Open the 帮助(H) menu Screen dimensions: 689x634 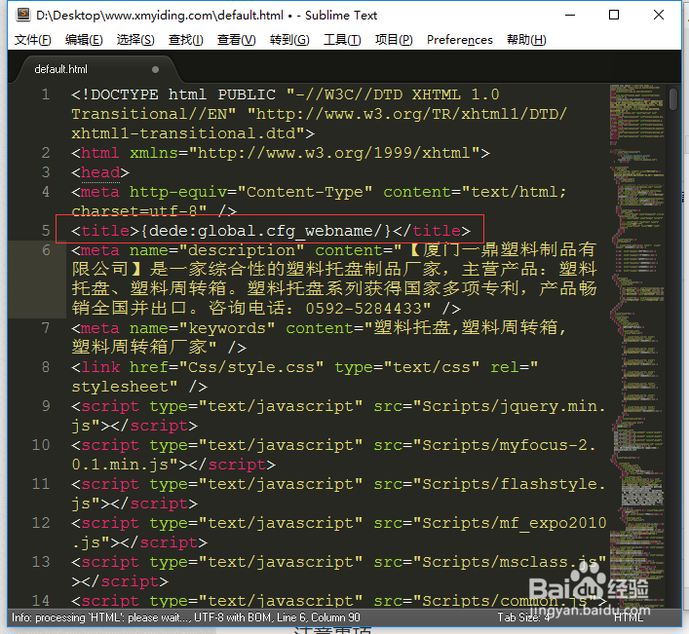click(x=526, y=40)
